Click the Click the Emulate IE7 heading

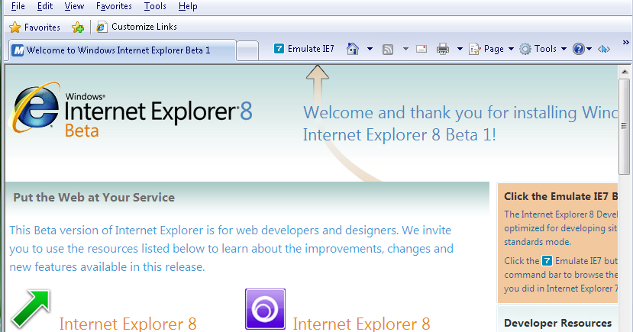[x=560, y=196]
